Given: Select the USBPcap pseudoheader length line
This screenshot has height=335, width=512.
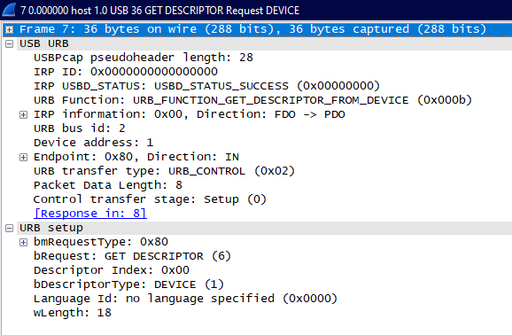Looking at the screenshot, I should tap(144, 58).
